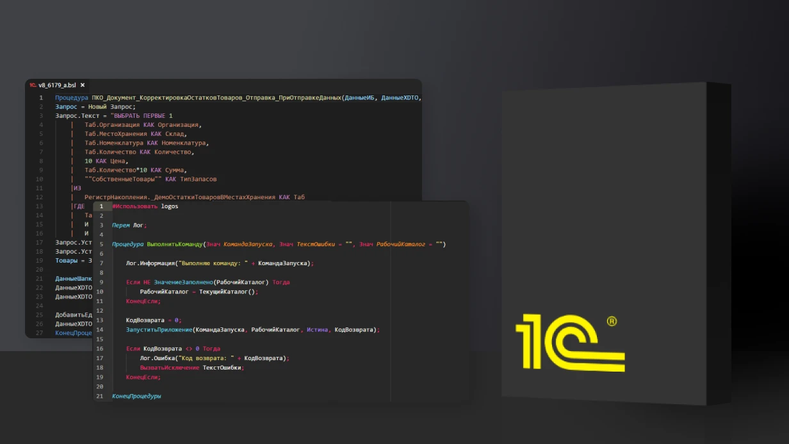Click the 1C icon on the file tab
Screen dimensions: 789x444
click(x=32, y=83)
